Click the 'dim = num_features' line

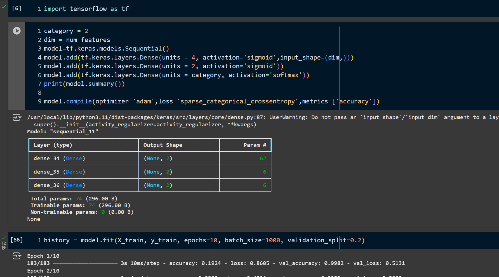tap(77, 40)
